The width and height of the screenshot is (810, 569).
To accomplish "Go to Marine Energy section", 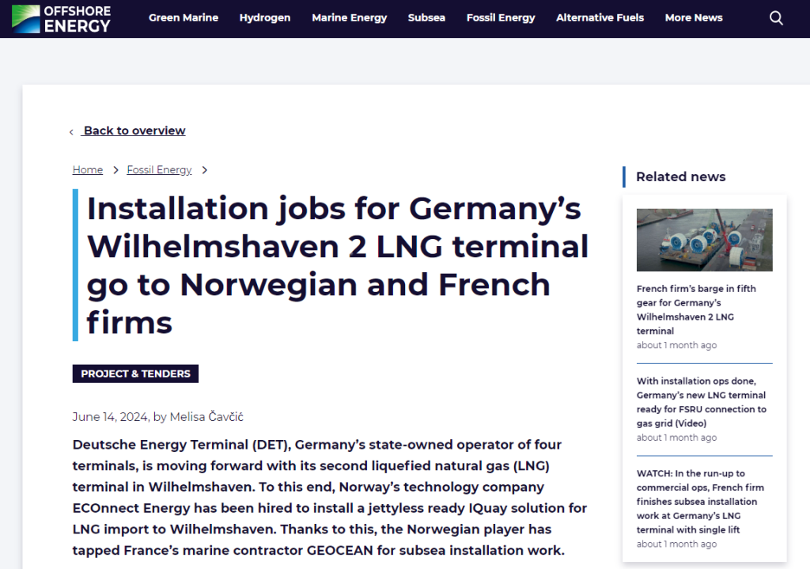I will tap(349, 17).
